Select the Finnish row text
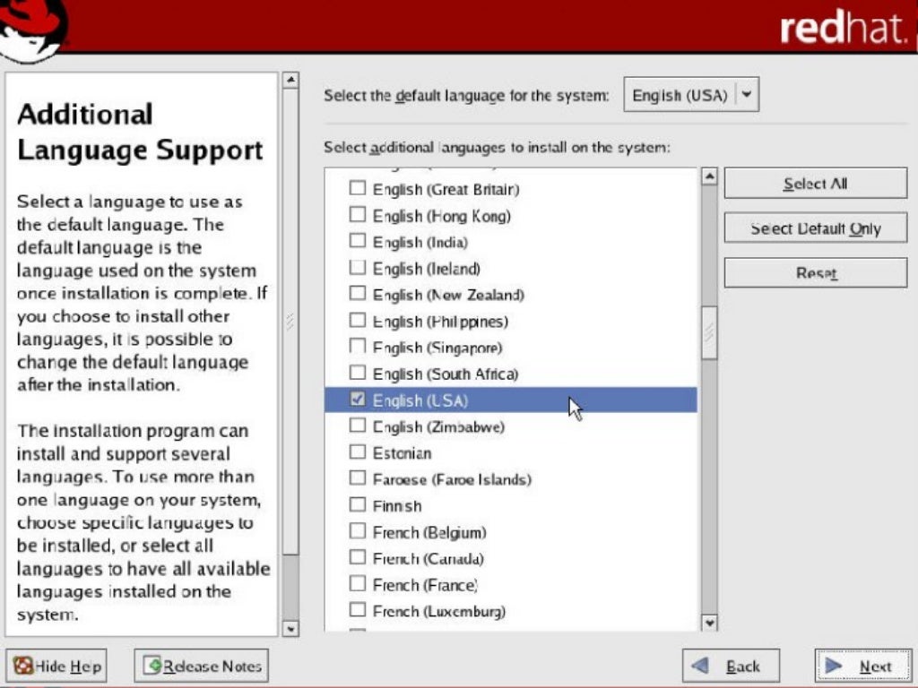 (397, 506)
